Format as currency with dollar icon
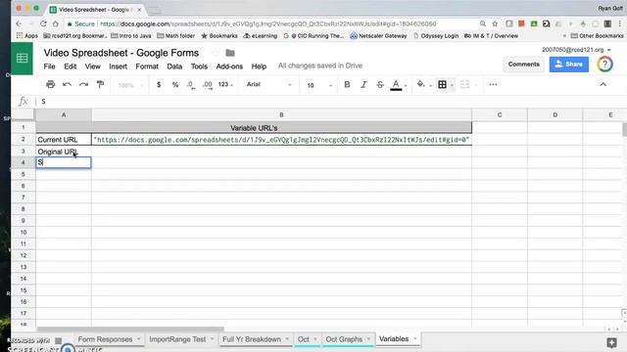 pyautogui.click(x=159, y=85)
